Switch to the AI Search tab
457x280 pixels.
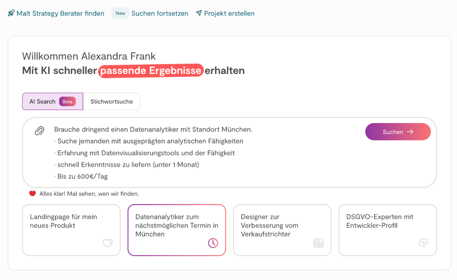(43, 102)
